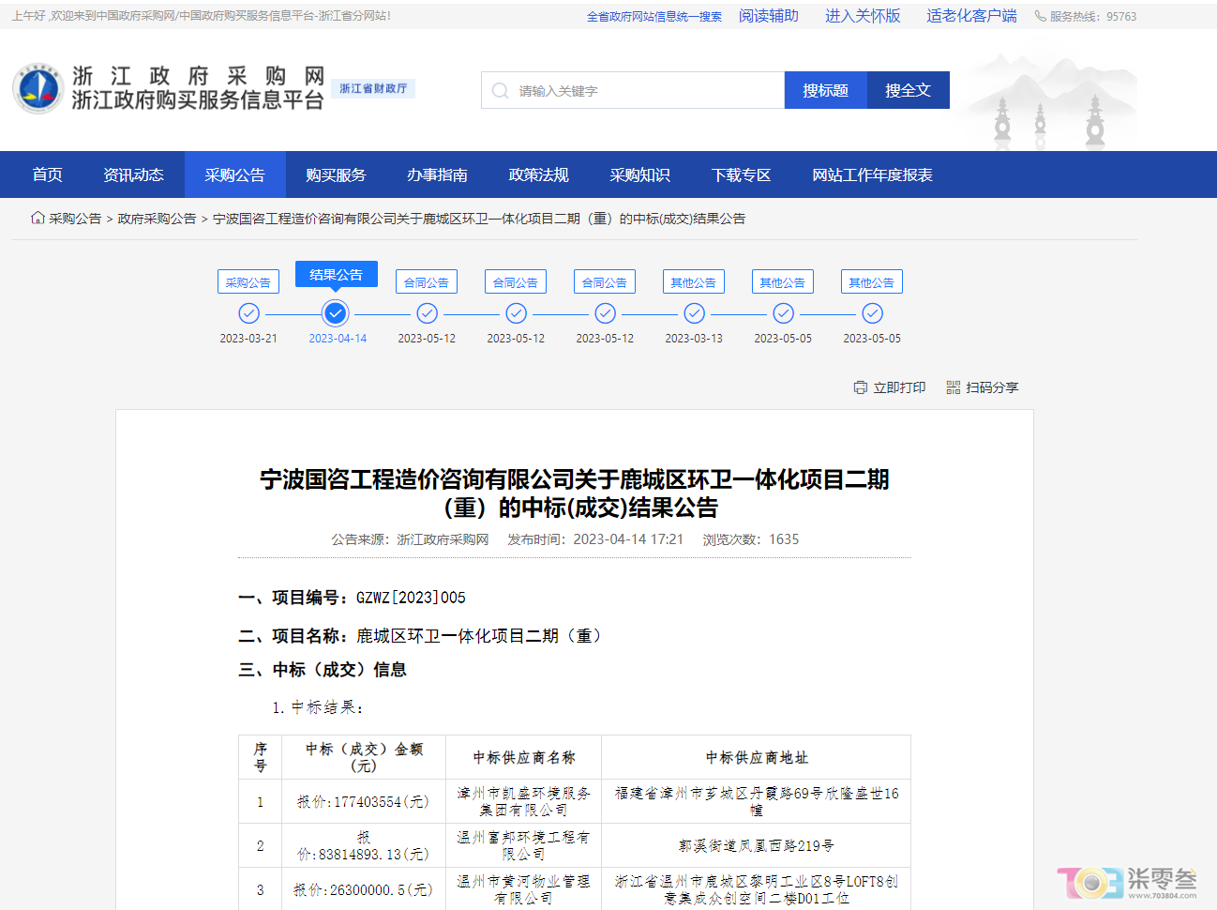
Task: Click the 适老化客户端 link
Action: coord(971,16)
